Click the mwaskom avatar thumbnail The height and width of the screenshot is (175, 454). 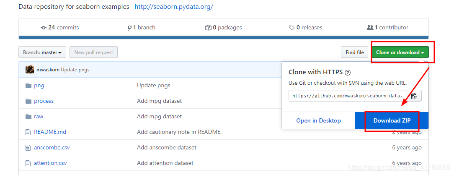coord(30,70)
